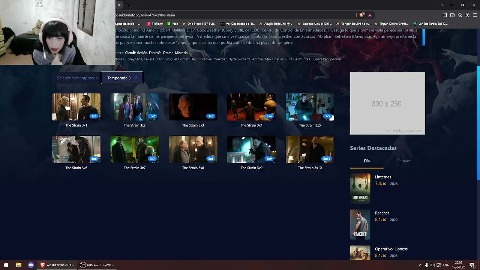The height and width of the screenshot is (270, 480).
Task: Open The Strain 3x2 episode thumbnail
Action: point(135,107)
